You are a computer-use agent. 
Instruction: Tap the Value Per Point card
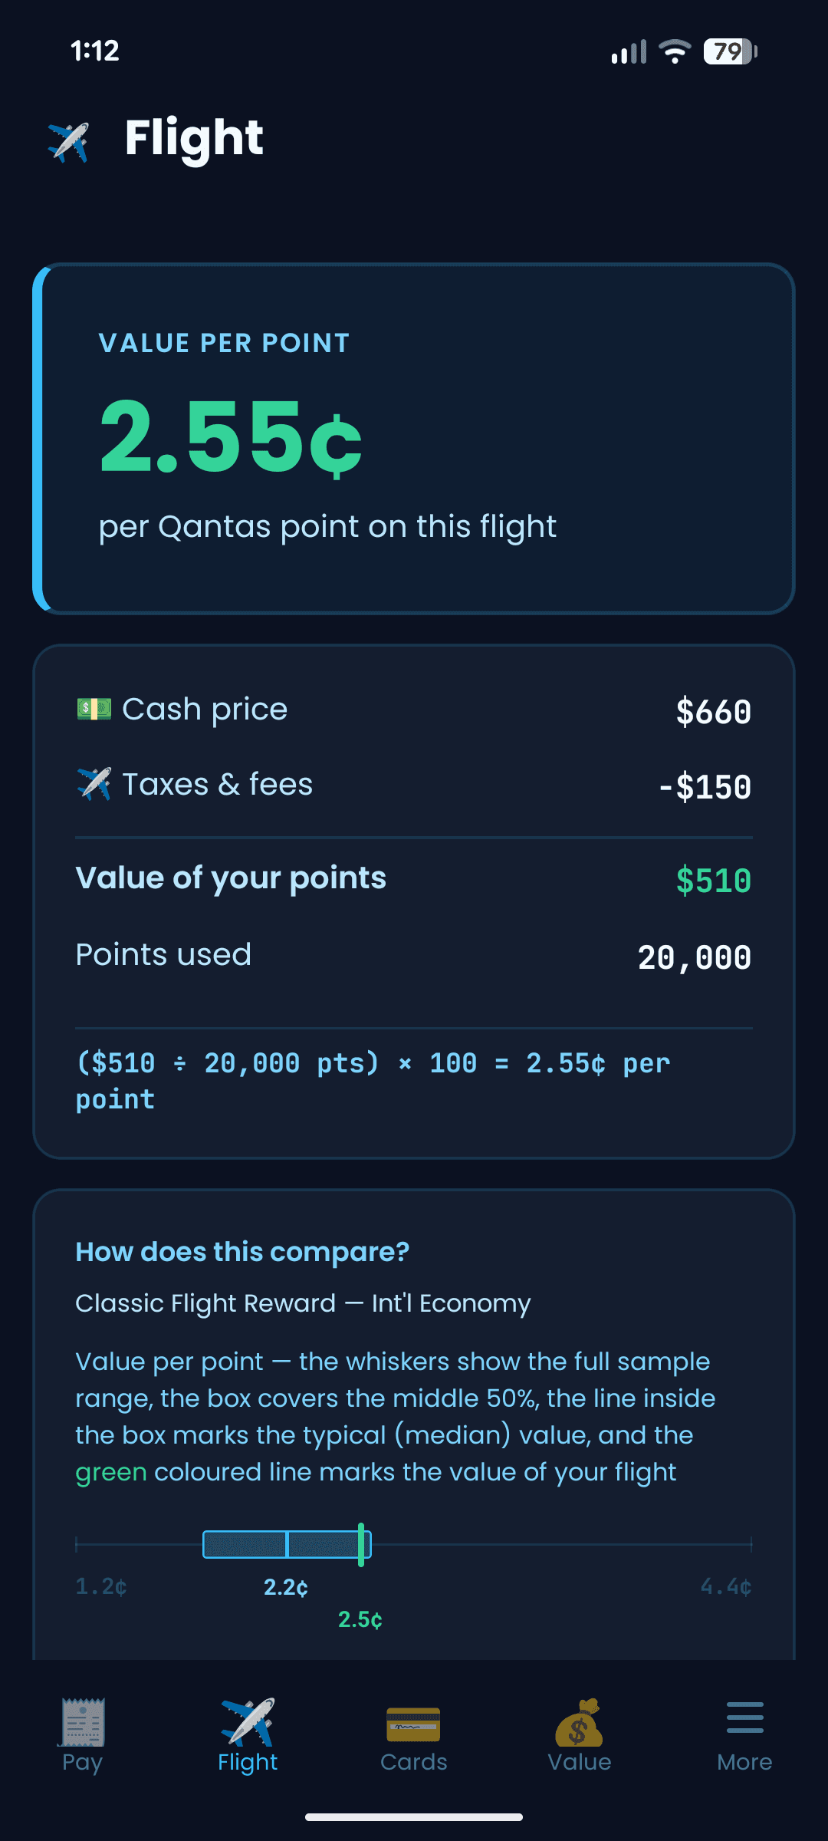(x=414, y=437)
